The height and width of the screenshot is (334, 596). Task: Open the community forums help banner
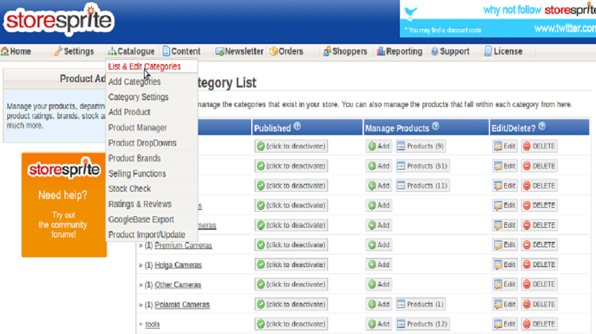(64, 204)
